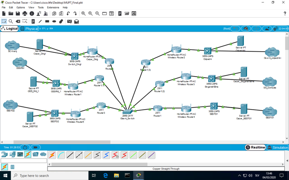Open File Explorer from taskbar
Image resolution: width=289 pixels, height=180 pixels.
pyautogui.click(x=116, y=176)
